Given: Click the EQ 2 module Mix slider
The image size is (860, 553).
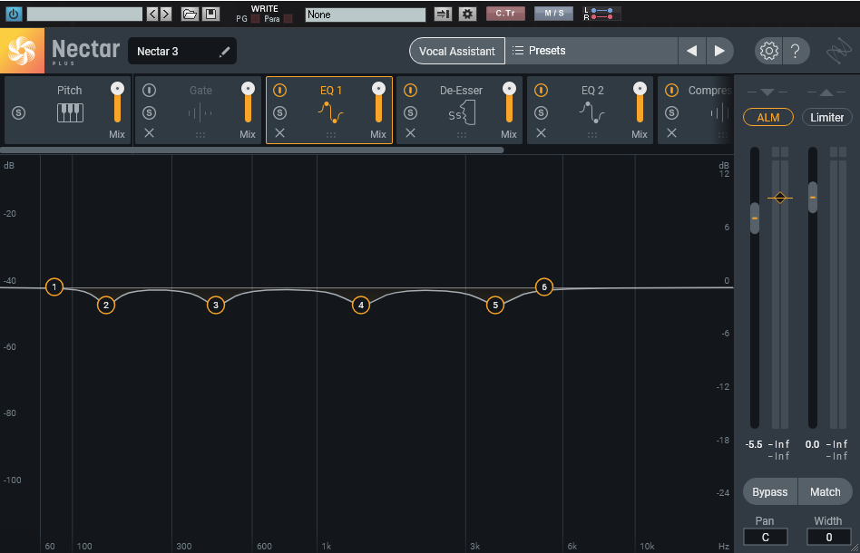Looking at the screenshot, I should point(640,103).
